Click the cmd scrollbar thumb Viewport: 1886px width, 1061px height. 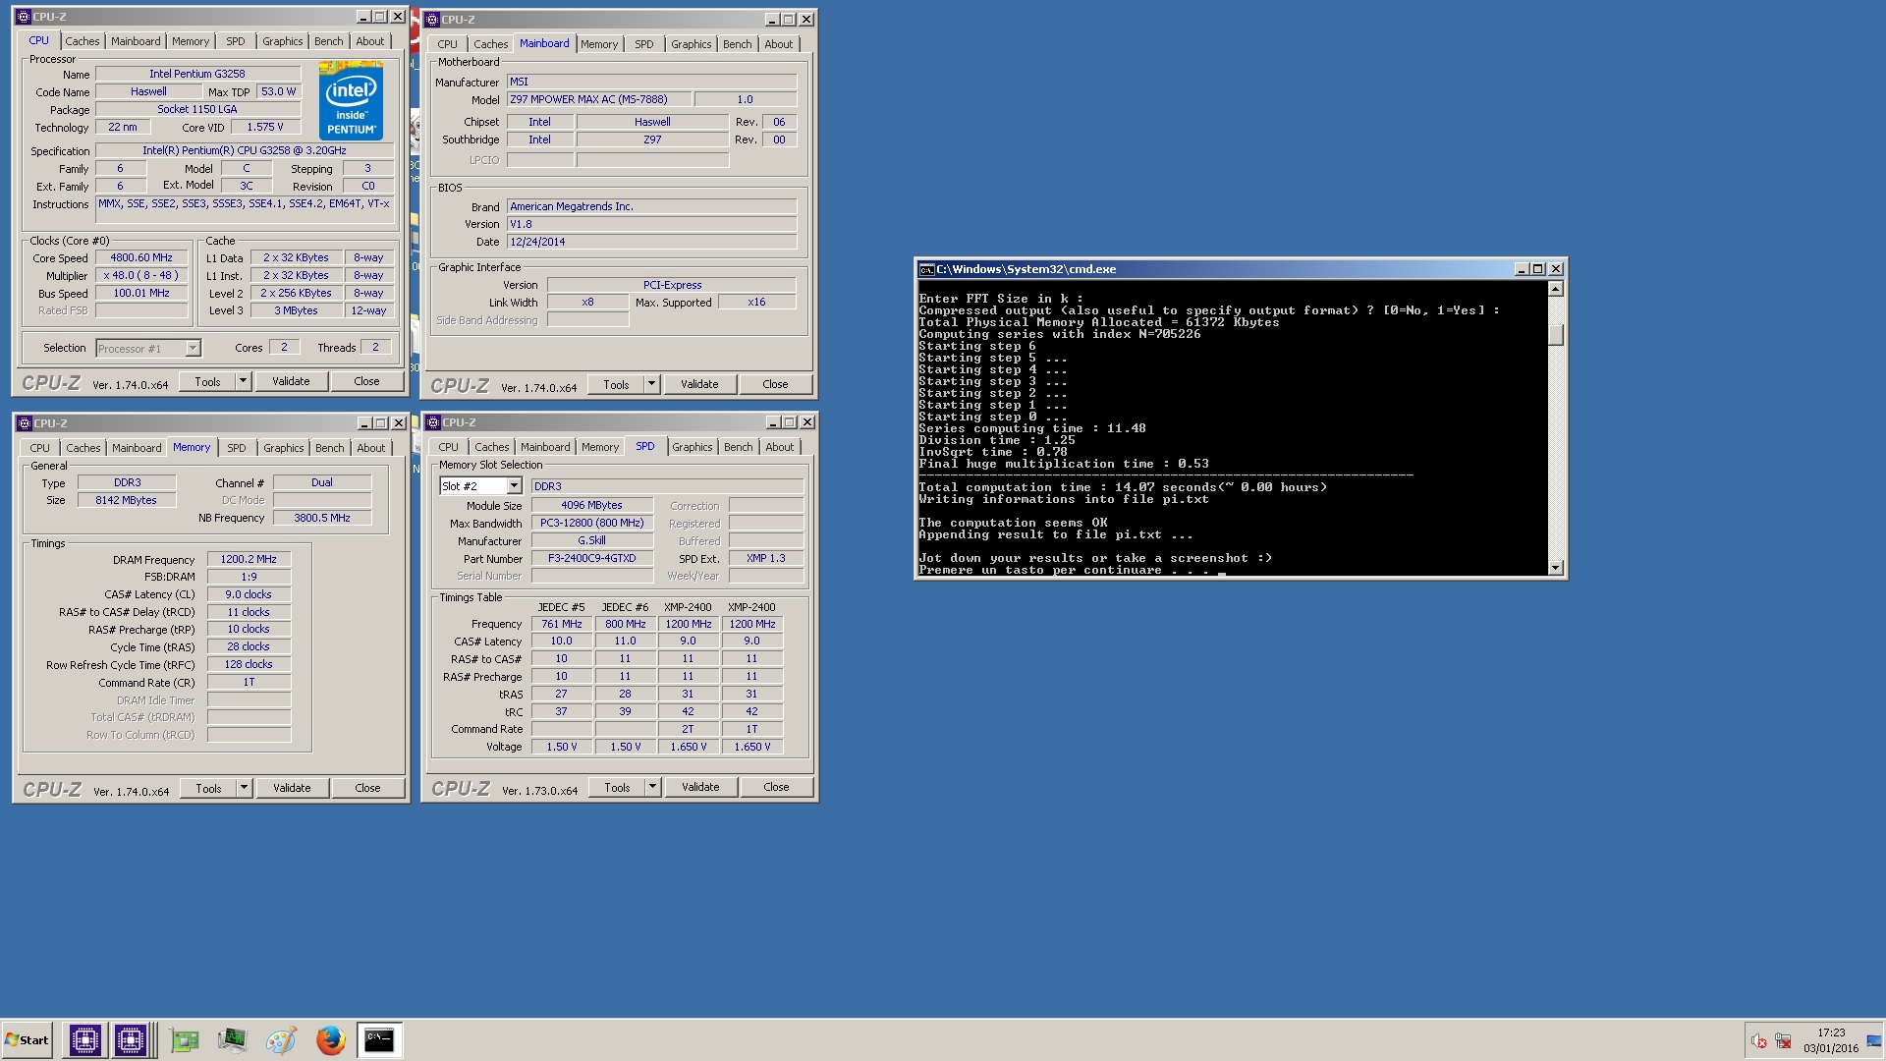(1556, 334)
